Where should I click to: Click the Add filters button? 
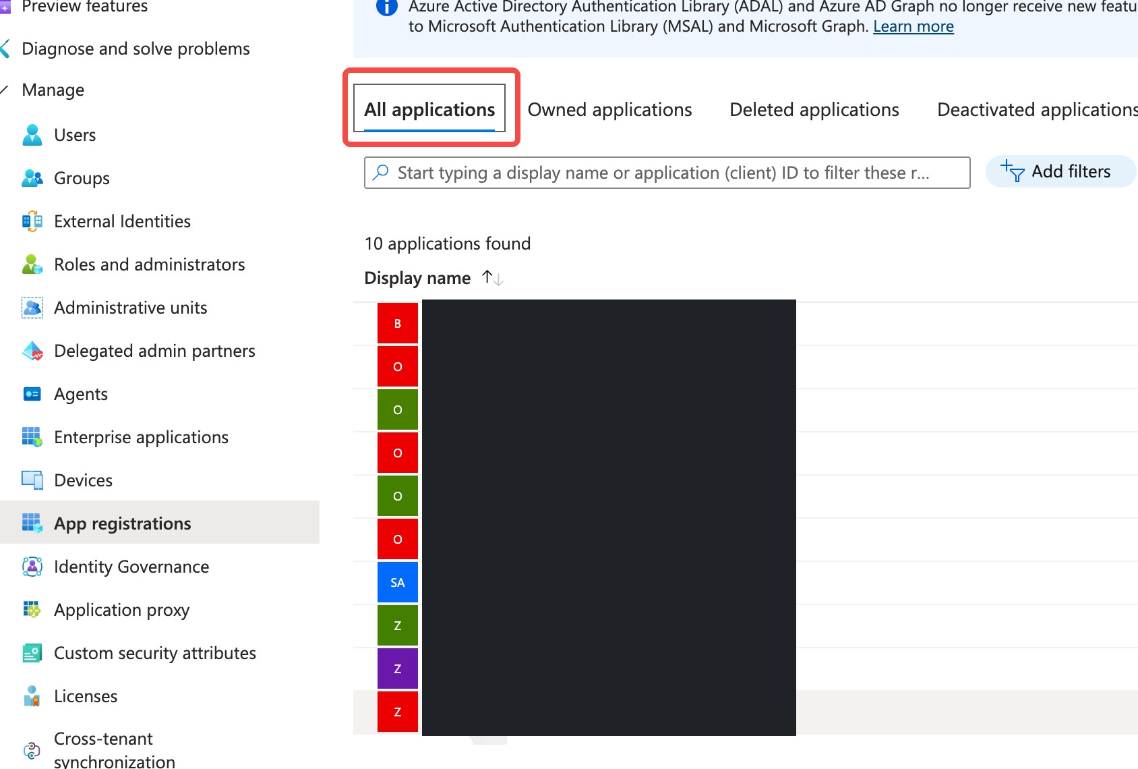click(1060, 171)
